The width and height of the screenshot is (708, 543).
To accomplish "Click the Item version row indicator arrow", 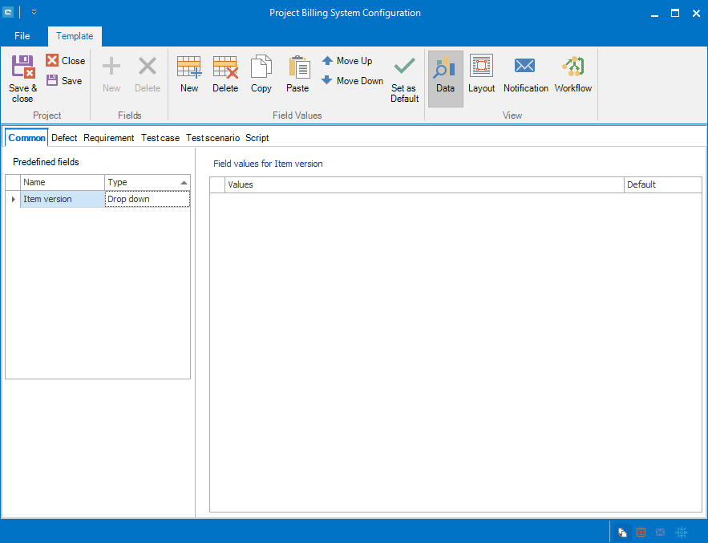I will [x=13, y=200].
